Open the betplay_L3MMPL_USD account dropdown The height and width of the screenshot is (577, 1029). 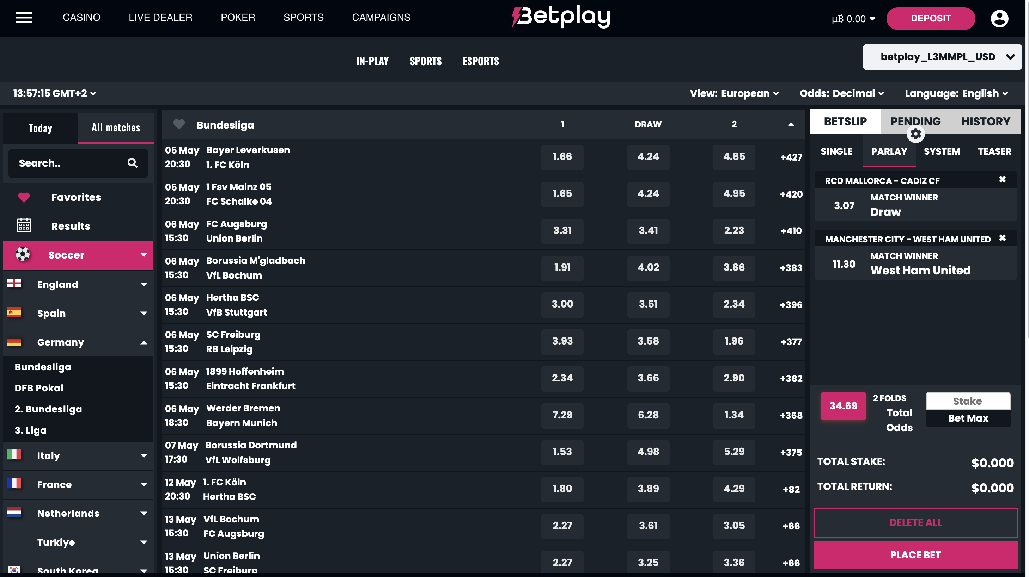tap(942, 57)
